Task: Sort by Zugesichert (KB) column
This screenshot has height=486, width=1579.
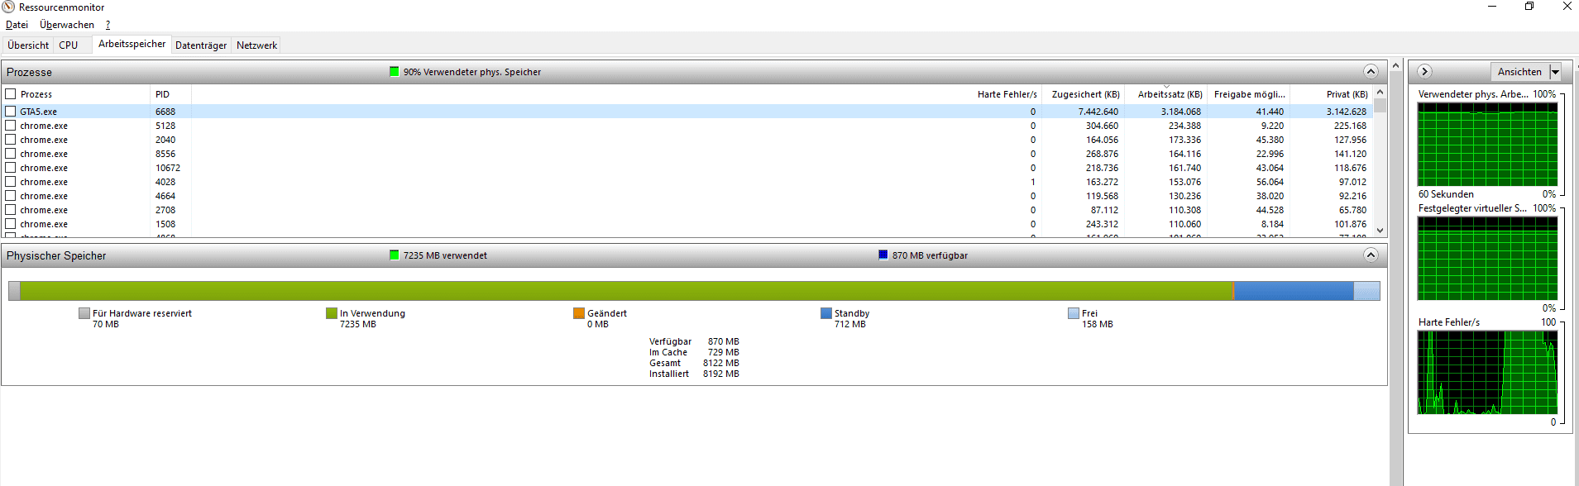Action: tap(1084, 94)
